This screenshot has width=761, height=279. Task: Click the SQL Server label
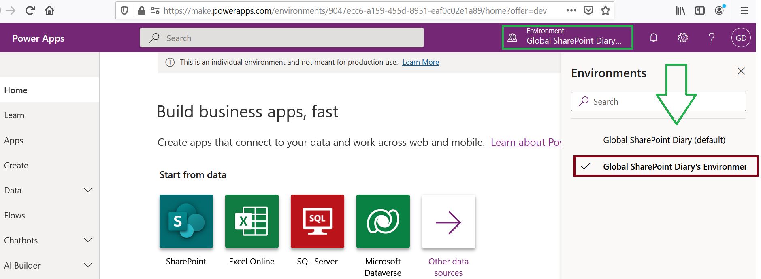pyautogui.click(x=318, y=262)
